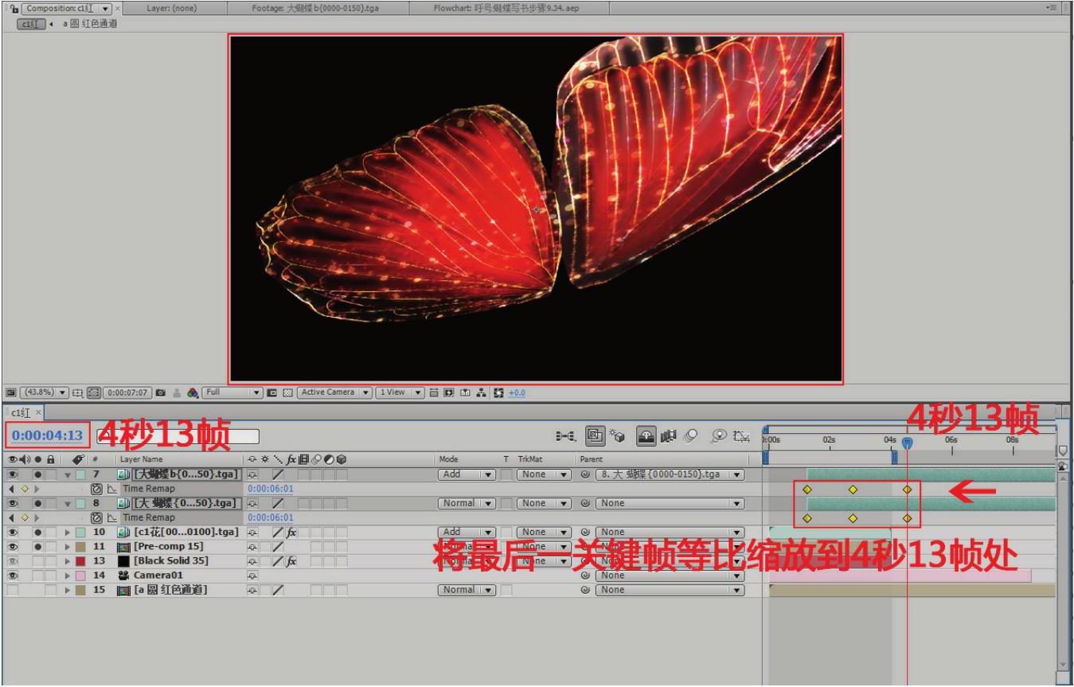The height and width of the screenshot is (687, 1074).
Task: Click the fx switch on Black Solid 35
Action: tap(291, 561)
